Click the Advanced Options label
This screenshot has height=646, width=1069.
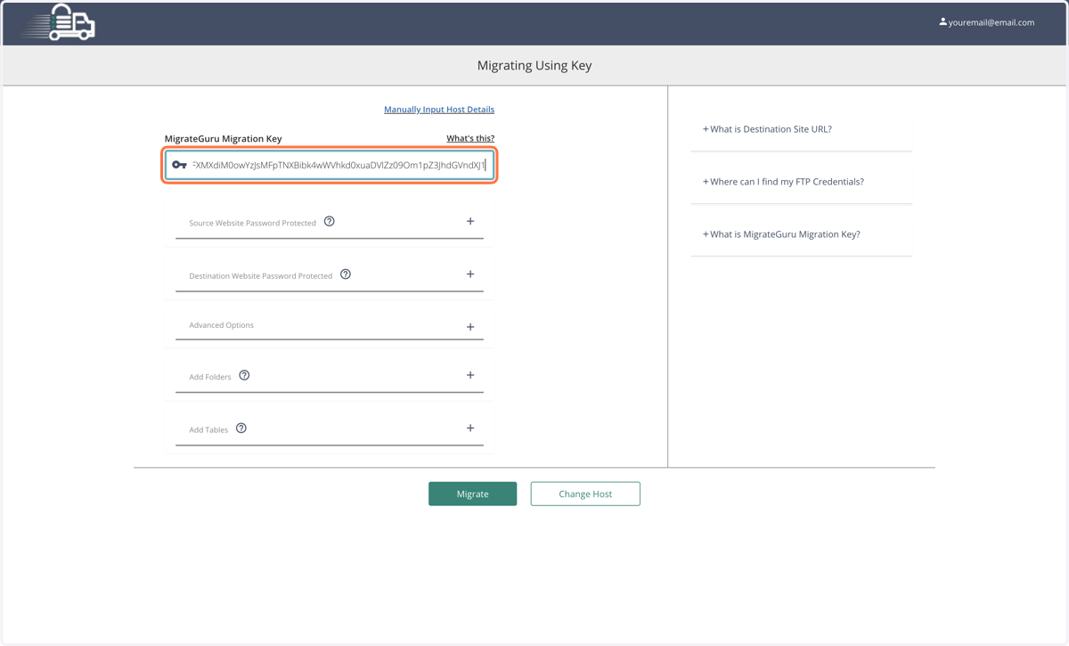(x=221, y=325)
